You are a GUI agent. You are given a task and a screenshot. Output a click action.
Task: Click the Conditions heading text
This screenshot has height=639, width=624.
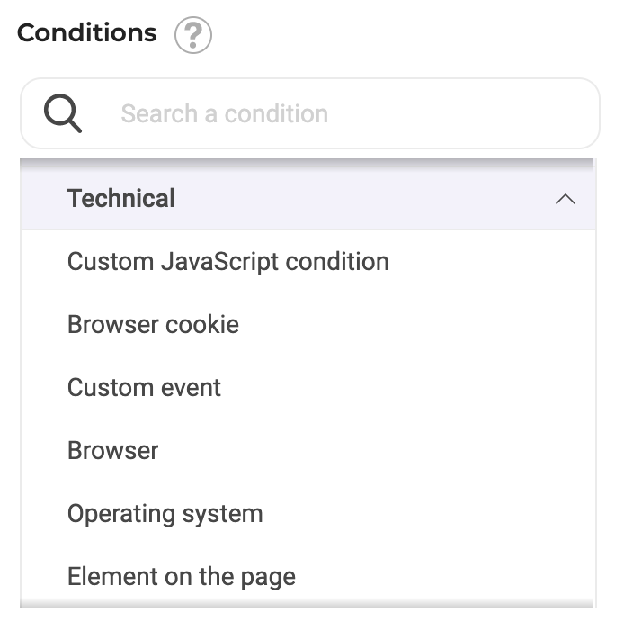click(86, 32)
